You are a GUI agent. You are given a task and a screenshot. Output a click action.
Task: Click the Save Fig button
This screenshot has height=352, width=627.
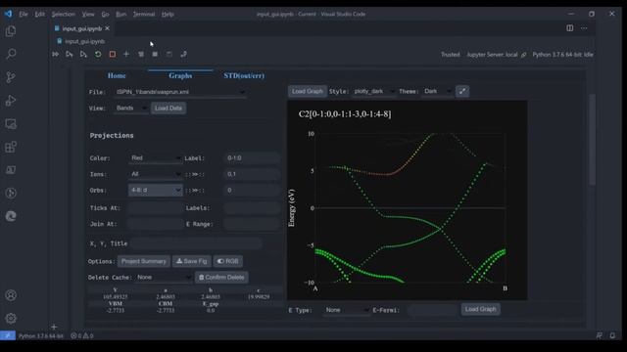192,261
